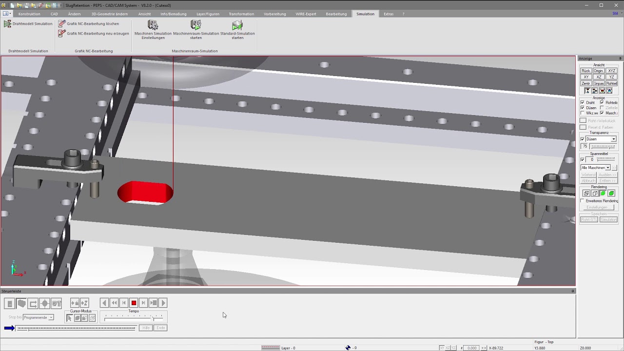The width and height of the screenshot is (624, 351).
Task: Click the workpiece shape icon in Steuerleiste
Action: [x=21, y=304]
